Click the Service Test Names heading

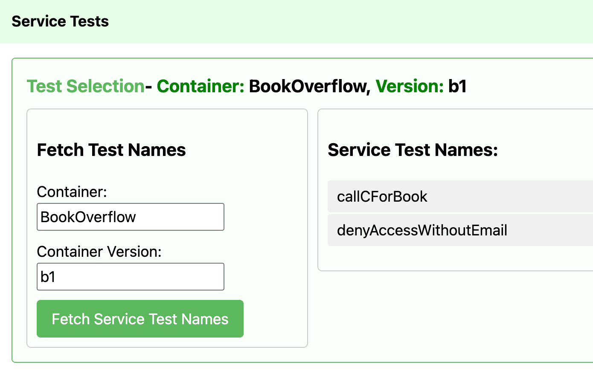(413, 150)
